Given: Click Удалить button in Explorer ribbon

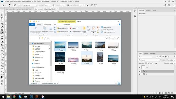Looking at the screenshot, I should 74,28.
